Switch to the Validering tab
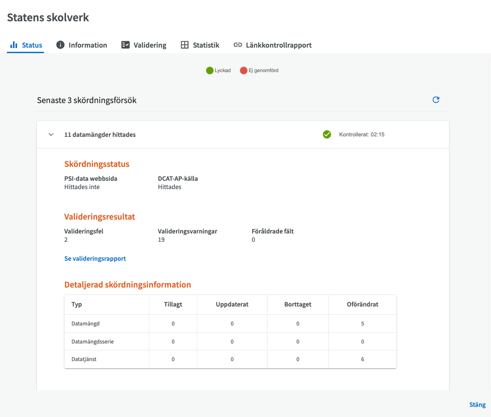 point(150,45)
